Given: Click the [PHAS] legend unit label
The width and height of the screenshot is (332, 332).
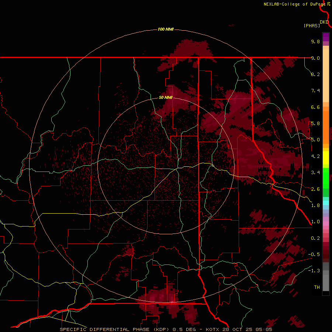Looking at the screenshot, I should click(312, 25).
